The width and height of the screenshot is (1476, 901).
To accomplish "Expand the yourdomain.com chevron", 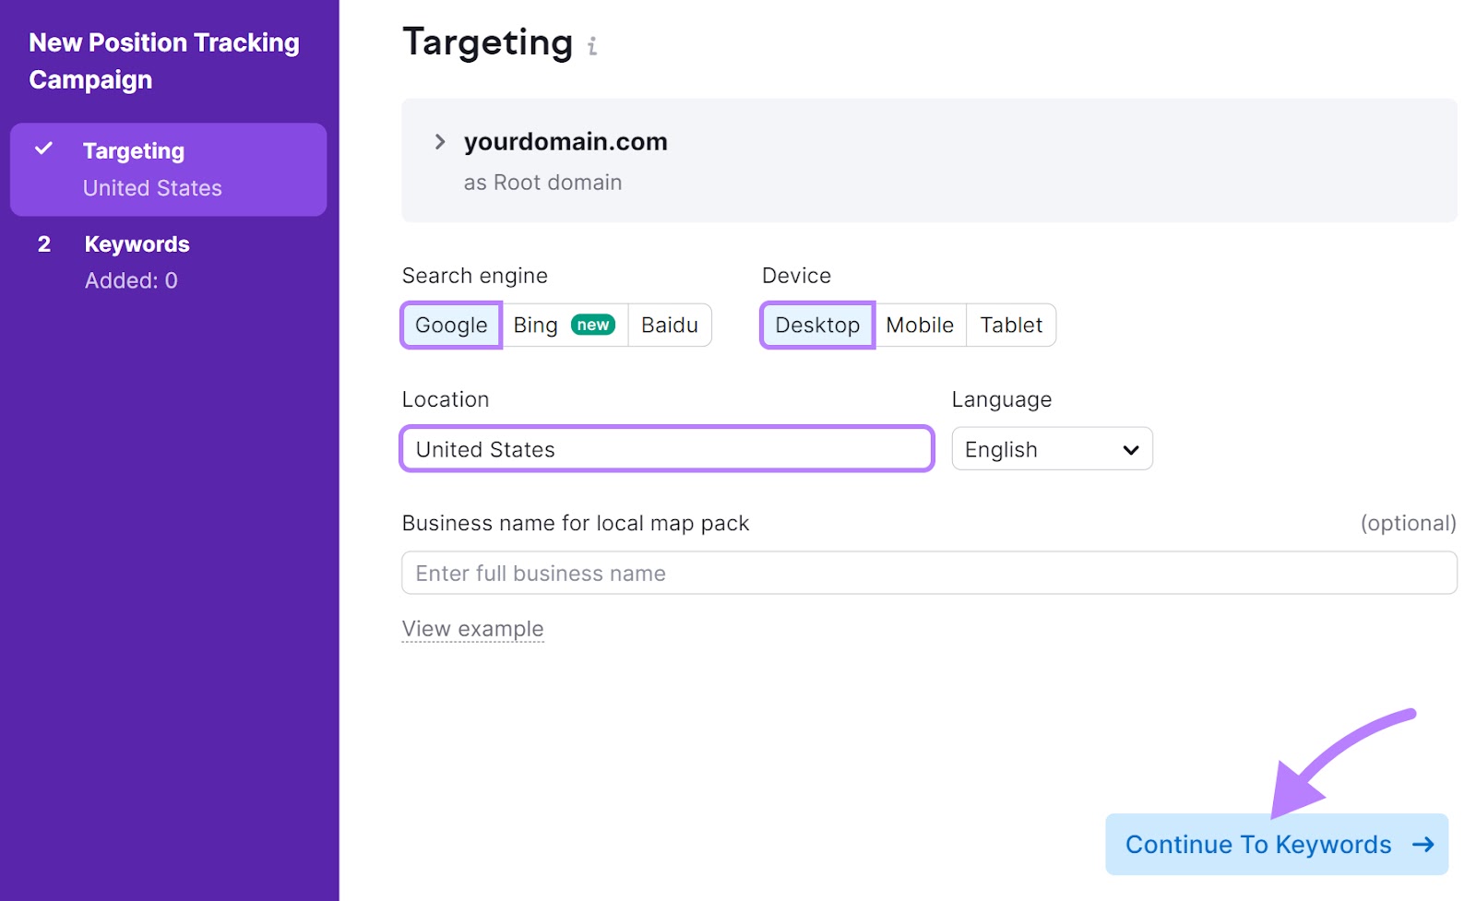I will 440,142.
